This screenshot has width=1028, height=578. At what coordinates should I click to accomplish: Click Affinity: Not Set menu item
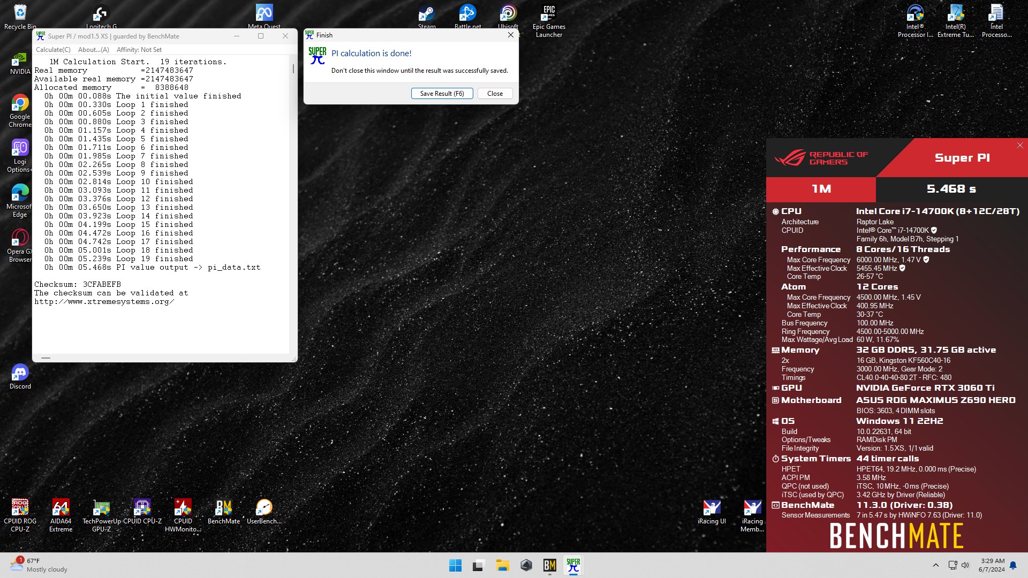(x=139, y=50)
